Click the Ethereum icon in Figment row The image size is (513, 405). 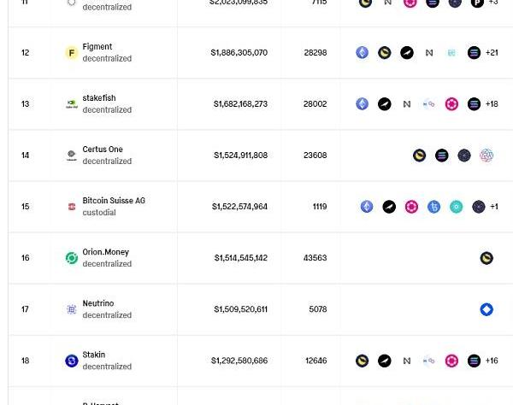(x=363, y=53)
